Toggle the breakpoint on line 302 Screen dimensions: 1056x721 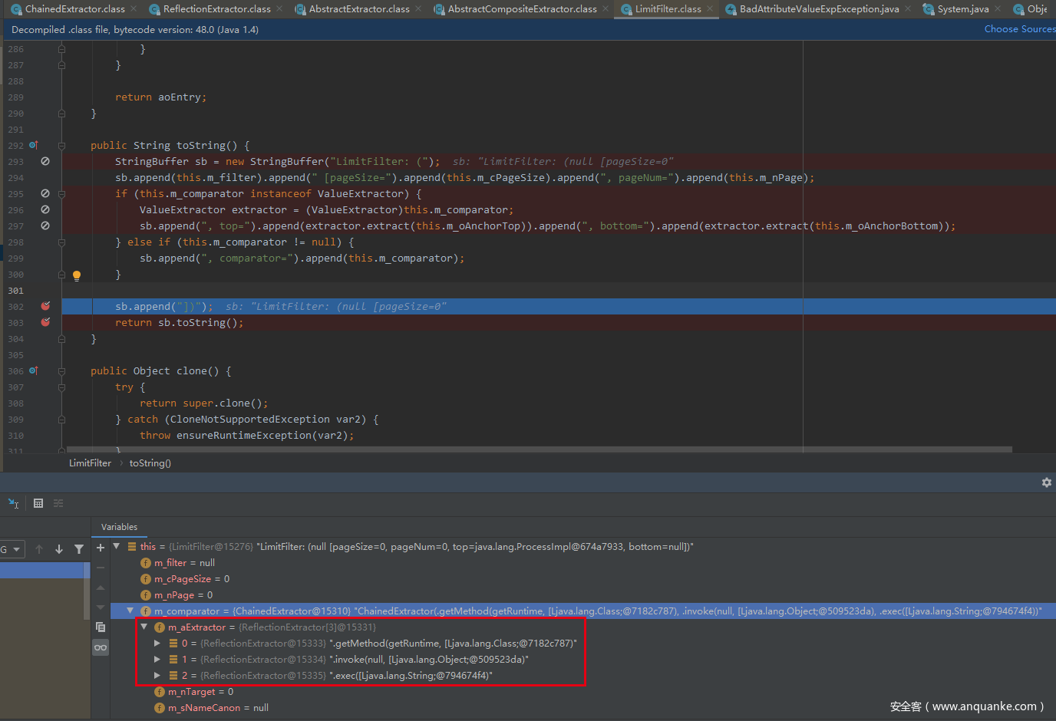[x=45, y=306]
